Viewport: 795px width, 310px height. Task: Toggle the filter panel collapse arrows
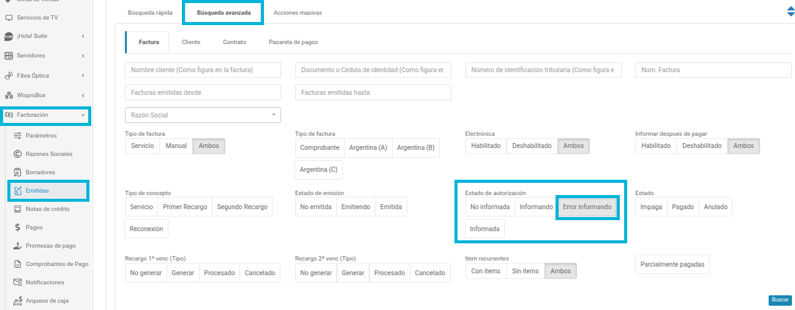[x=790, y=12]
